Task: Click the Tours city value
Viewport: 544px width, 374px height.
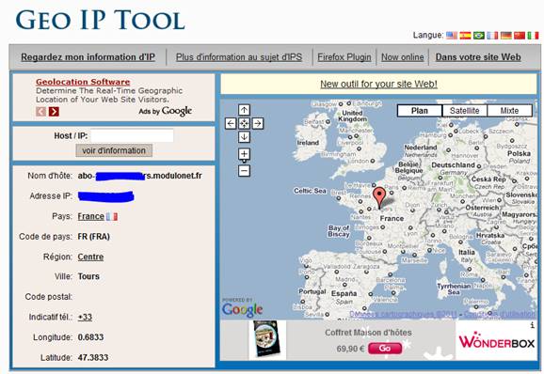Action: pos(88,276)
